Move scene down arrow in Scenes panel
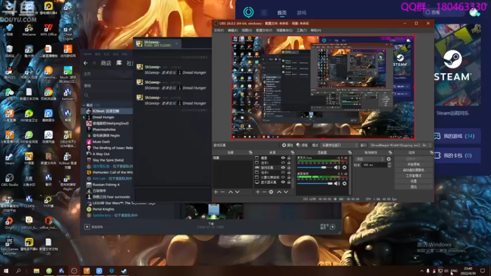 [238, 192]
